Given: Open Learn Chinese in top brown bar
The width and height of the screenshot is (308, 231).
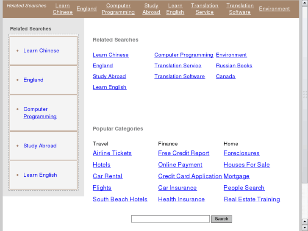Looking at the screenshot, I should [63, 9].
